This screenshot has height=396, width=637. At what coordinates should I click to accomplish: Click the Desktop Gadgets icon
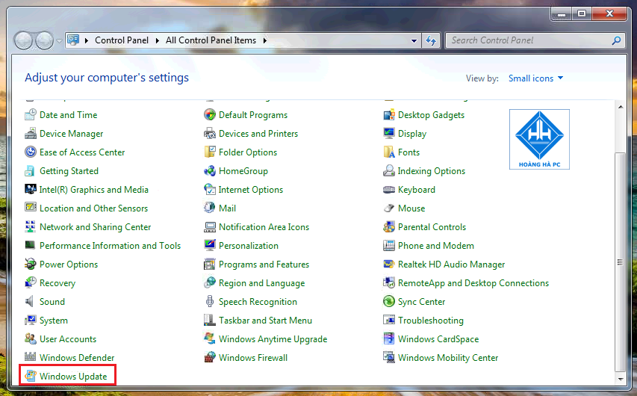point(389,115)
